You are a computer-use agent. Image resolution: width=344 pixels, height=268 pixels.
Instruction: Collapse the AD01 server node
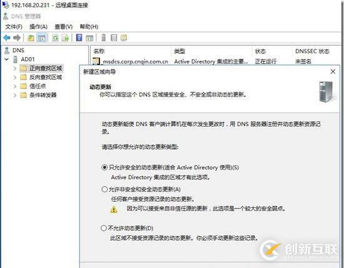7,59
